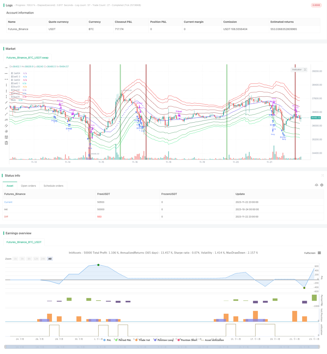Screen dimensions: 327x354
Task: Select the All zoom range button
Action: [50, 259]
